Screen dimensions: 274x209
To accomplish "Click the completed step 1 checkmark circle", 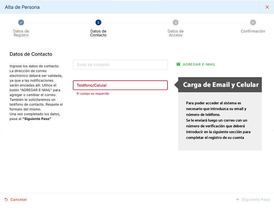I will pyautogui.click(x=21, y=23).
